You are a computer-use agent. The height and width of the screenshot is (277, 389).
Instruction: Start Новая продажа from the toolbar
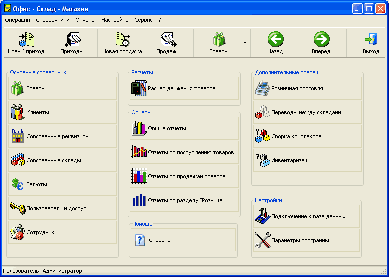pos(122,40)
